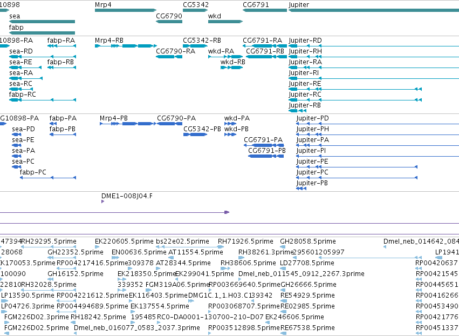Click EST label GH22352.5prime

[76, 252]
